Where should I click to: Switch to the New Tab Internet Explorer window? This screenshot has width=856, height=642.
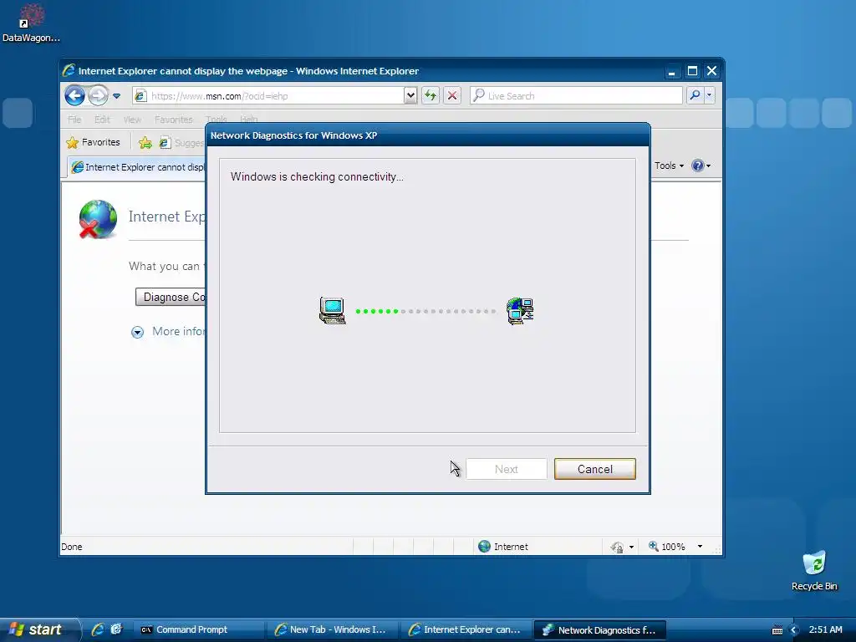(332, 629)
